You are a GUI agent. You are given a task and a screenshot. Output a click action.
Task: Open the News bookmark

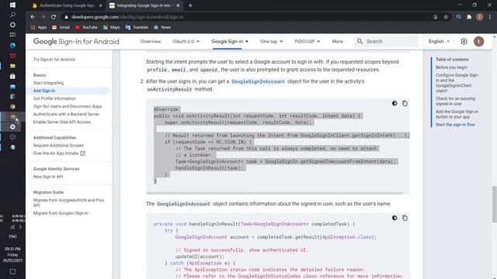[x=162, y=28]
